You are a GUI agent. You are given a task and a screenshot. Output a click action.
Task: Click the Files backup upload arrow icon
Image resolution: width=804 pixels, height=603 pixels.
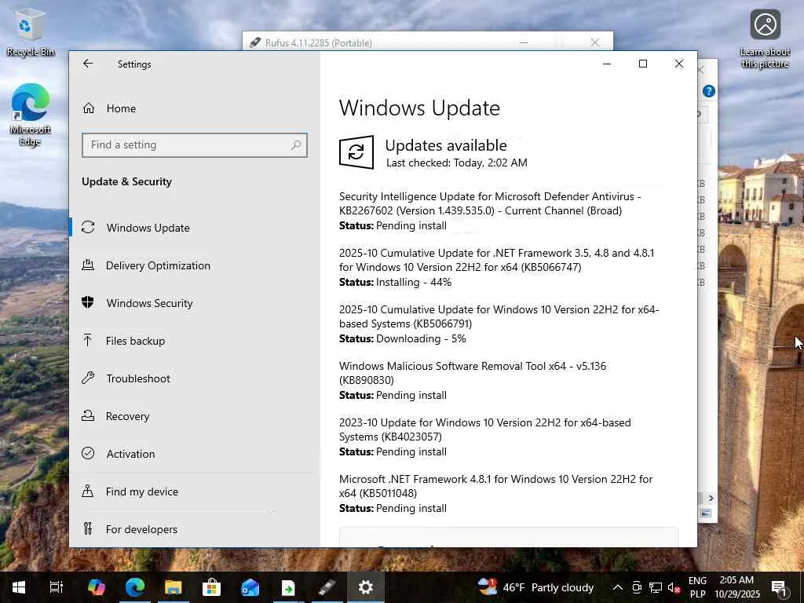(x=88, y=340)
